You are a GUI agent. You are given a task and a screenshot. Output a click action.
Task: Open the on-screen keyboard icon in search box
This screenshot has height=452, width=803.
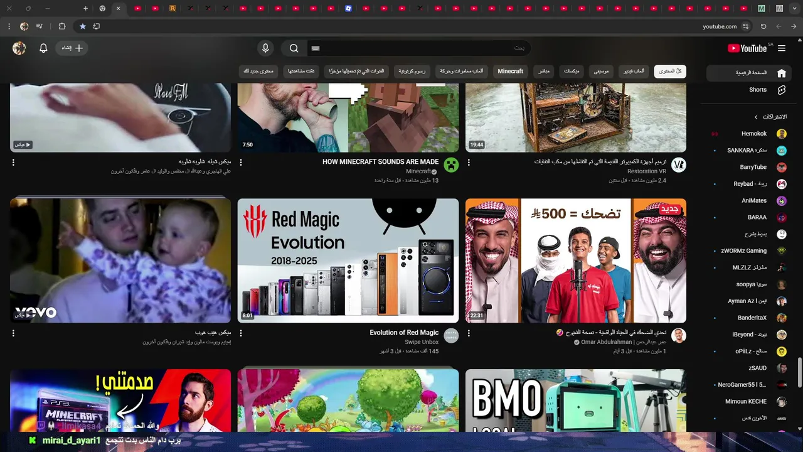click(x=316, y=48)
